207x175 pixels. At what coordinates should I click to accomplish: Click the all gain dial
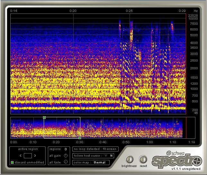click(66, 156)
